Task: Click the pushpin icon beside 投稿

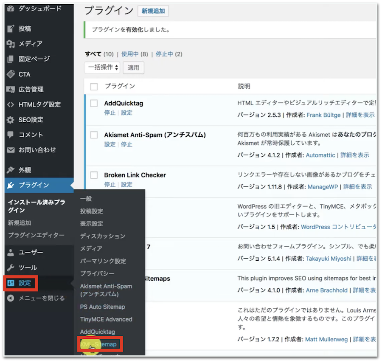Action: click(x=11, y=29)
